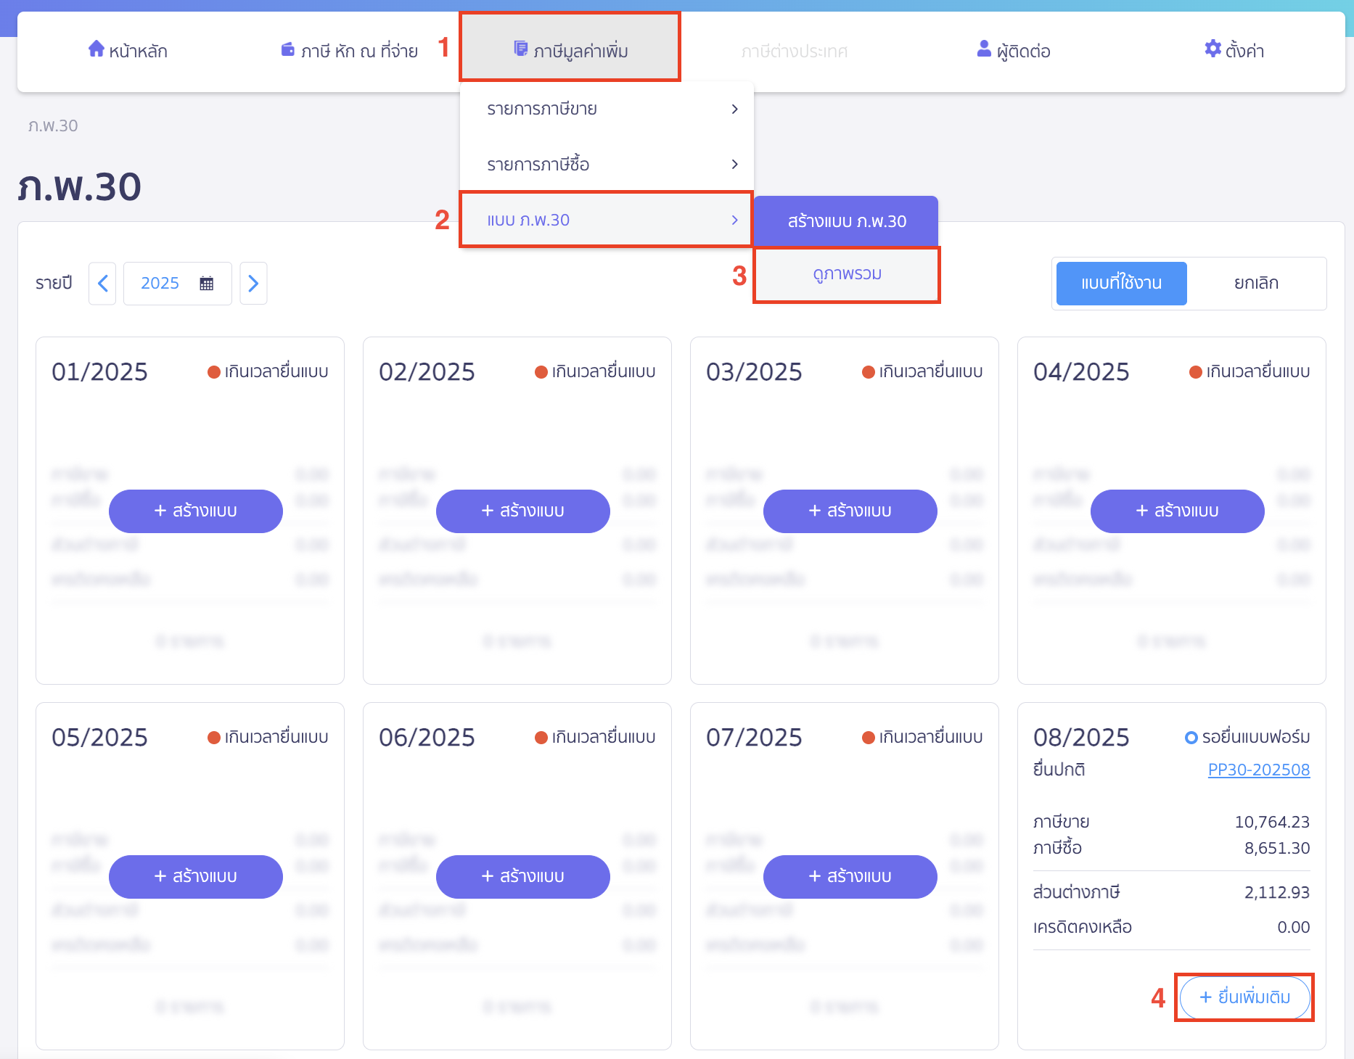
Task: Switch to แบบที่ใช้งาน view
Action: [1121, 284]
